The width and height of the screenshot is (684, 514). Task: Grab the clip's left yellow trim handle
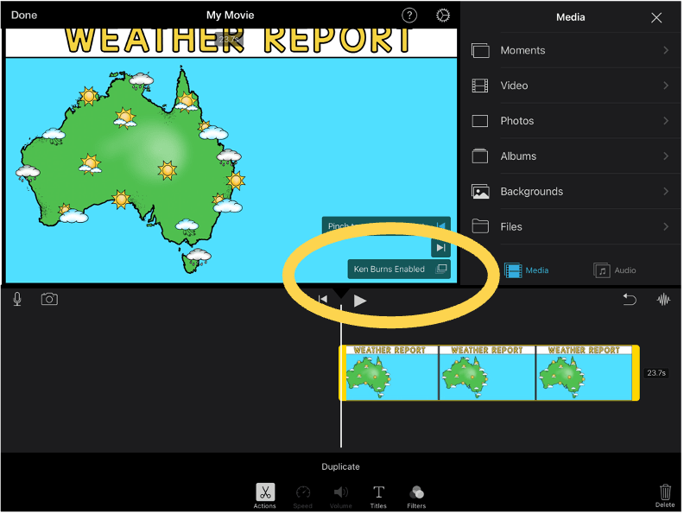(343, 372)
